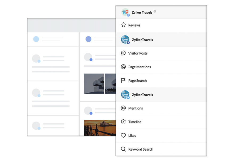Select the ZylkerTravels Twitter account header

point(161,95)
